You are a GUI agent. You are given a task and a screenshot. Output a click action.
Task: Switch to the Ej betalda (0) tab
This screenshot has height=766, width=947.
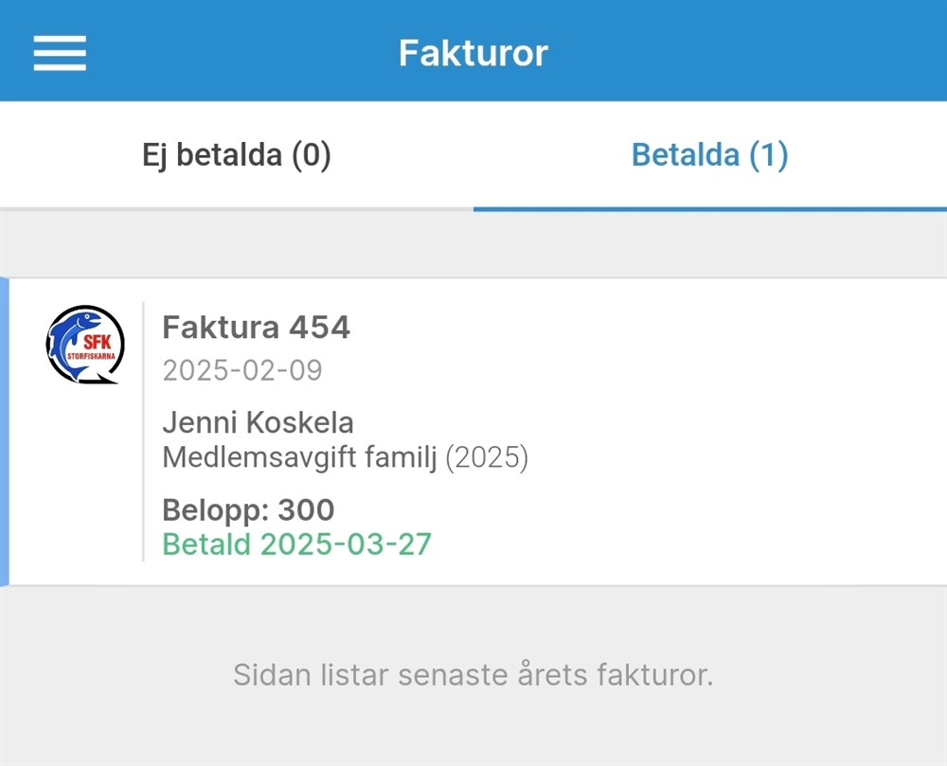[x=237, y=154]
